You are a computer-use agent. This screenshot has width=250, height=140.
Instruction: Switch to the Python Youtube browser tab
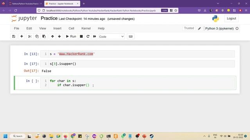click(x=25, y=3)
